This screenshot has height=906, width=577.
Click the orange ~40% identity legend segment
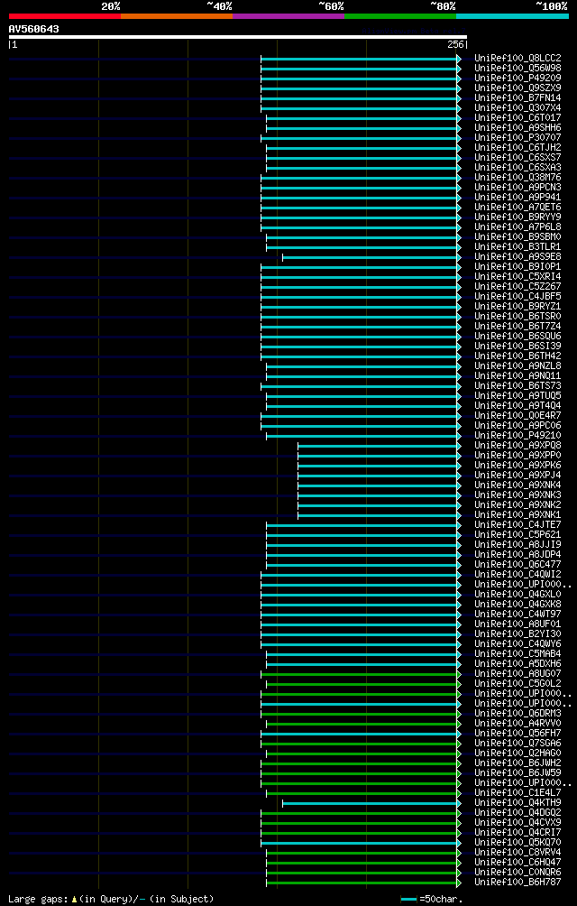177,16
